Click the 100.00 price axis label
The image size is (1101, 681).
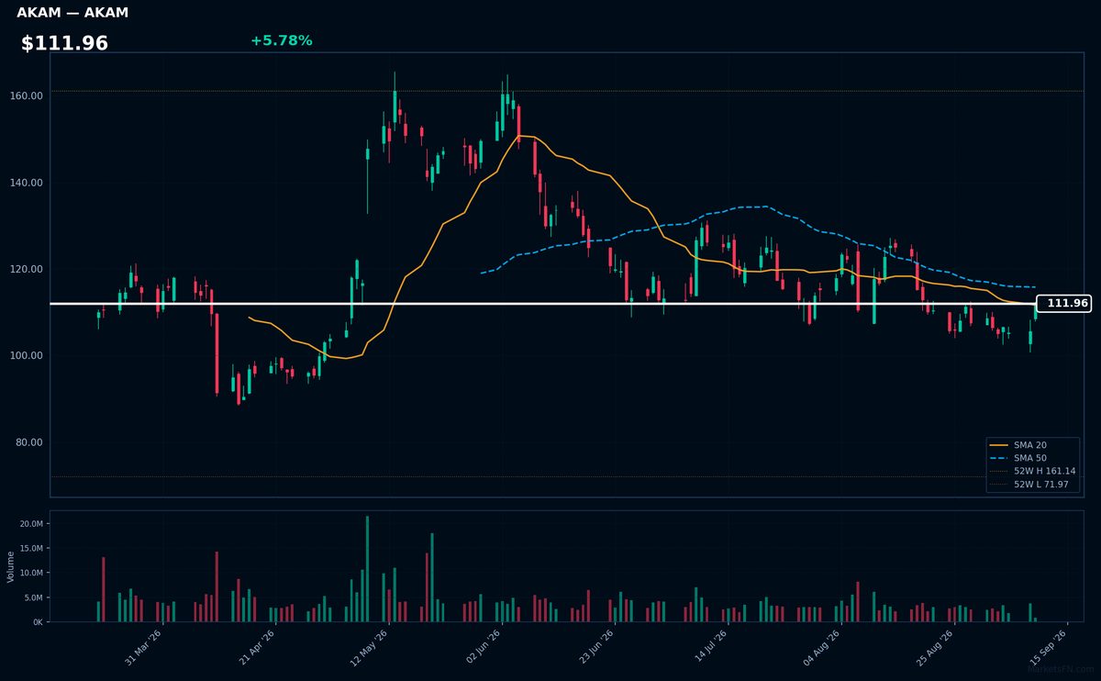(27, 356)
